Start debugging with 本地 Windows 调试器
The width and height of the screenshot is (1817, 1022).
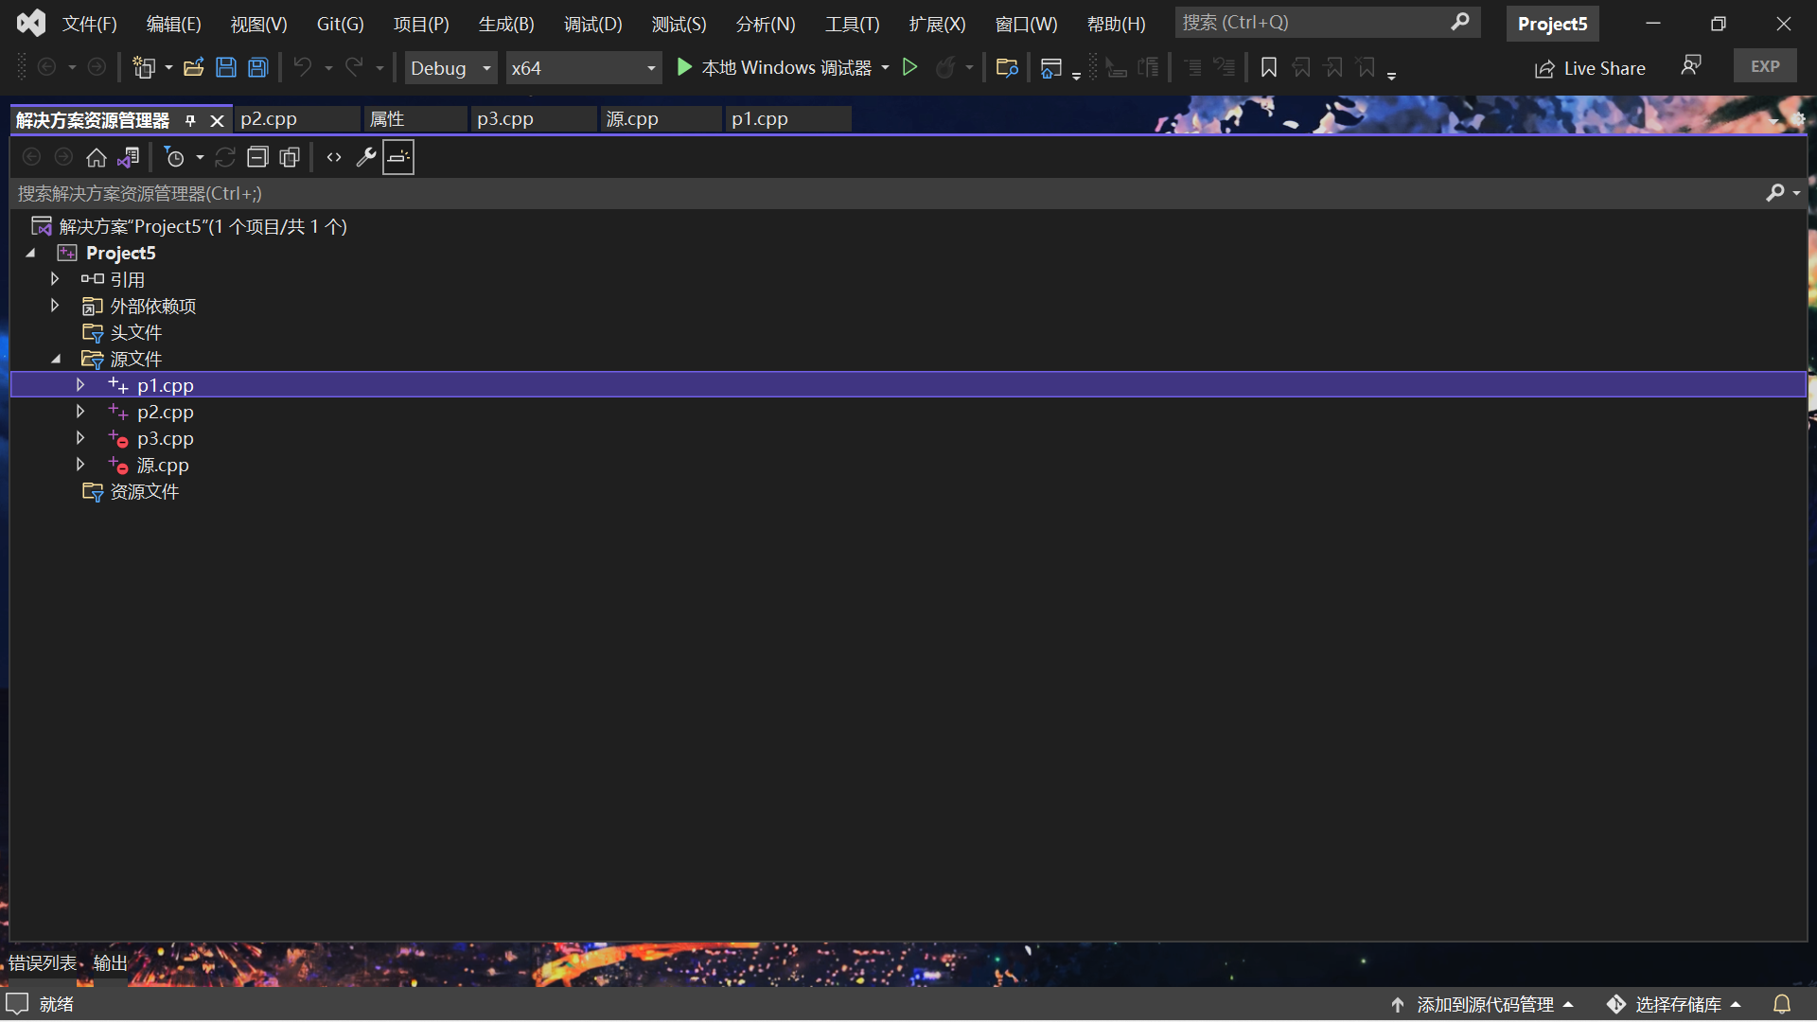[781, 67]
